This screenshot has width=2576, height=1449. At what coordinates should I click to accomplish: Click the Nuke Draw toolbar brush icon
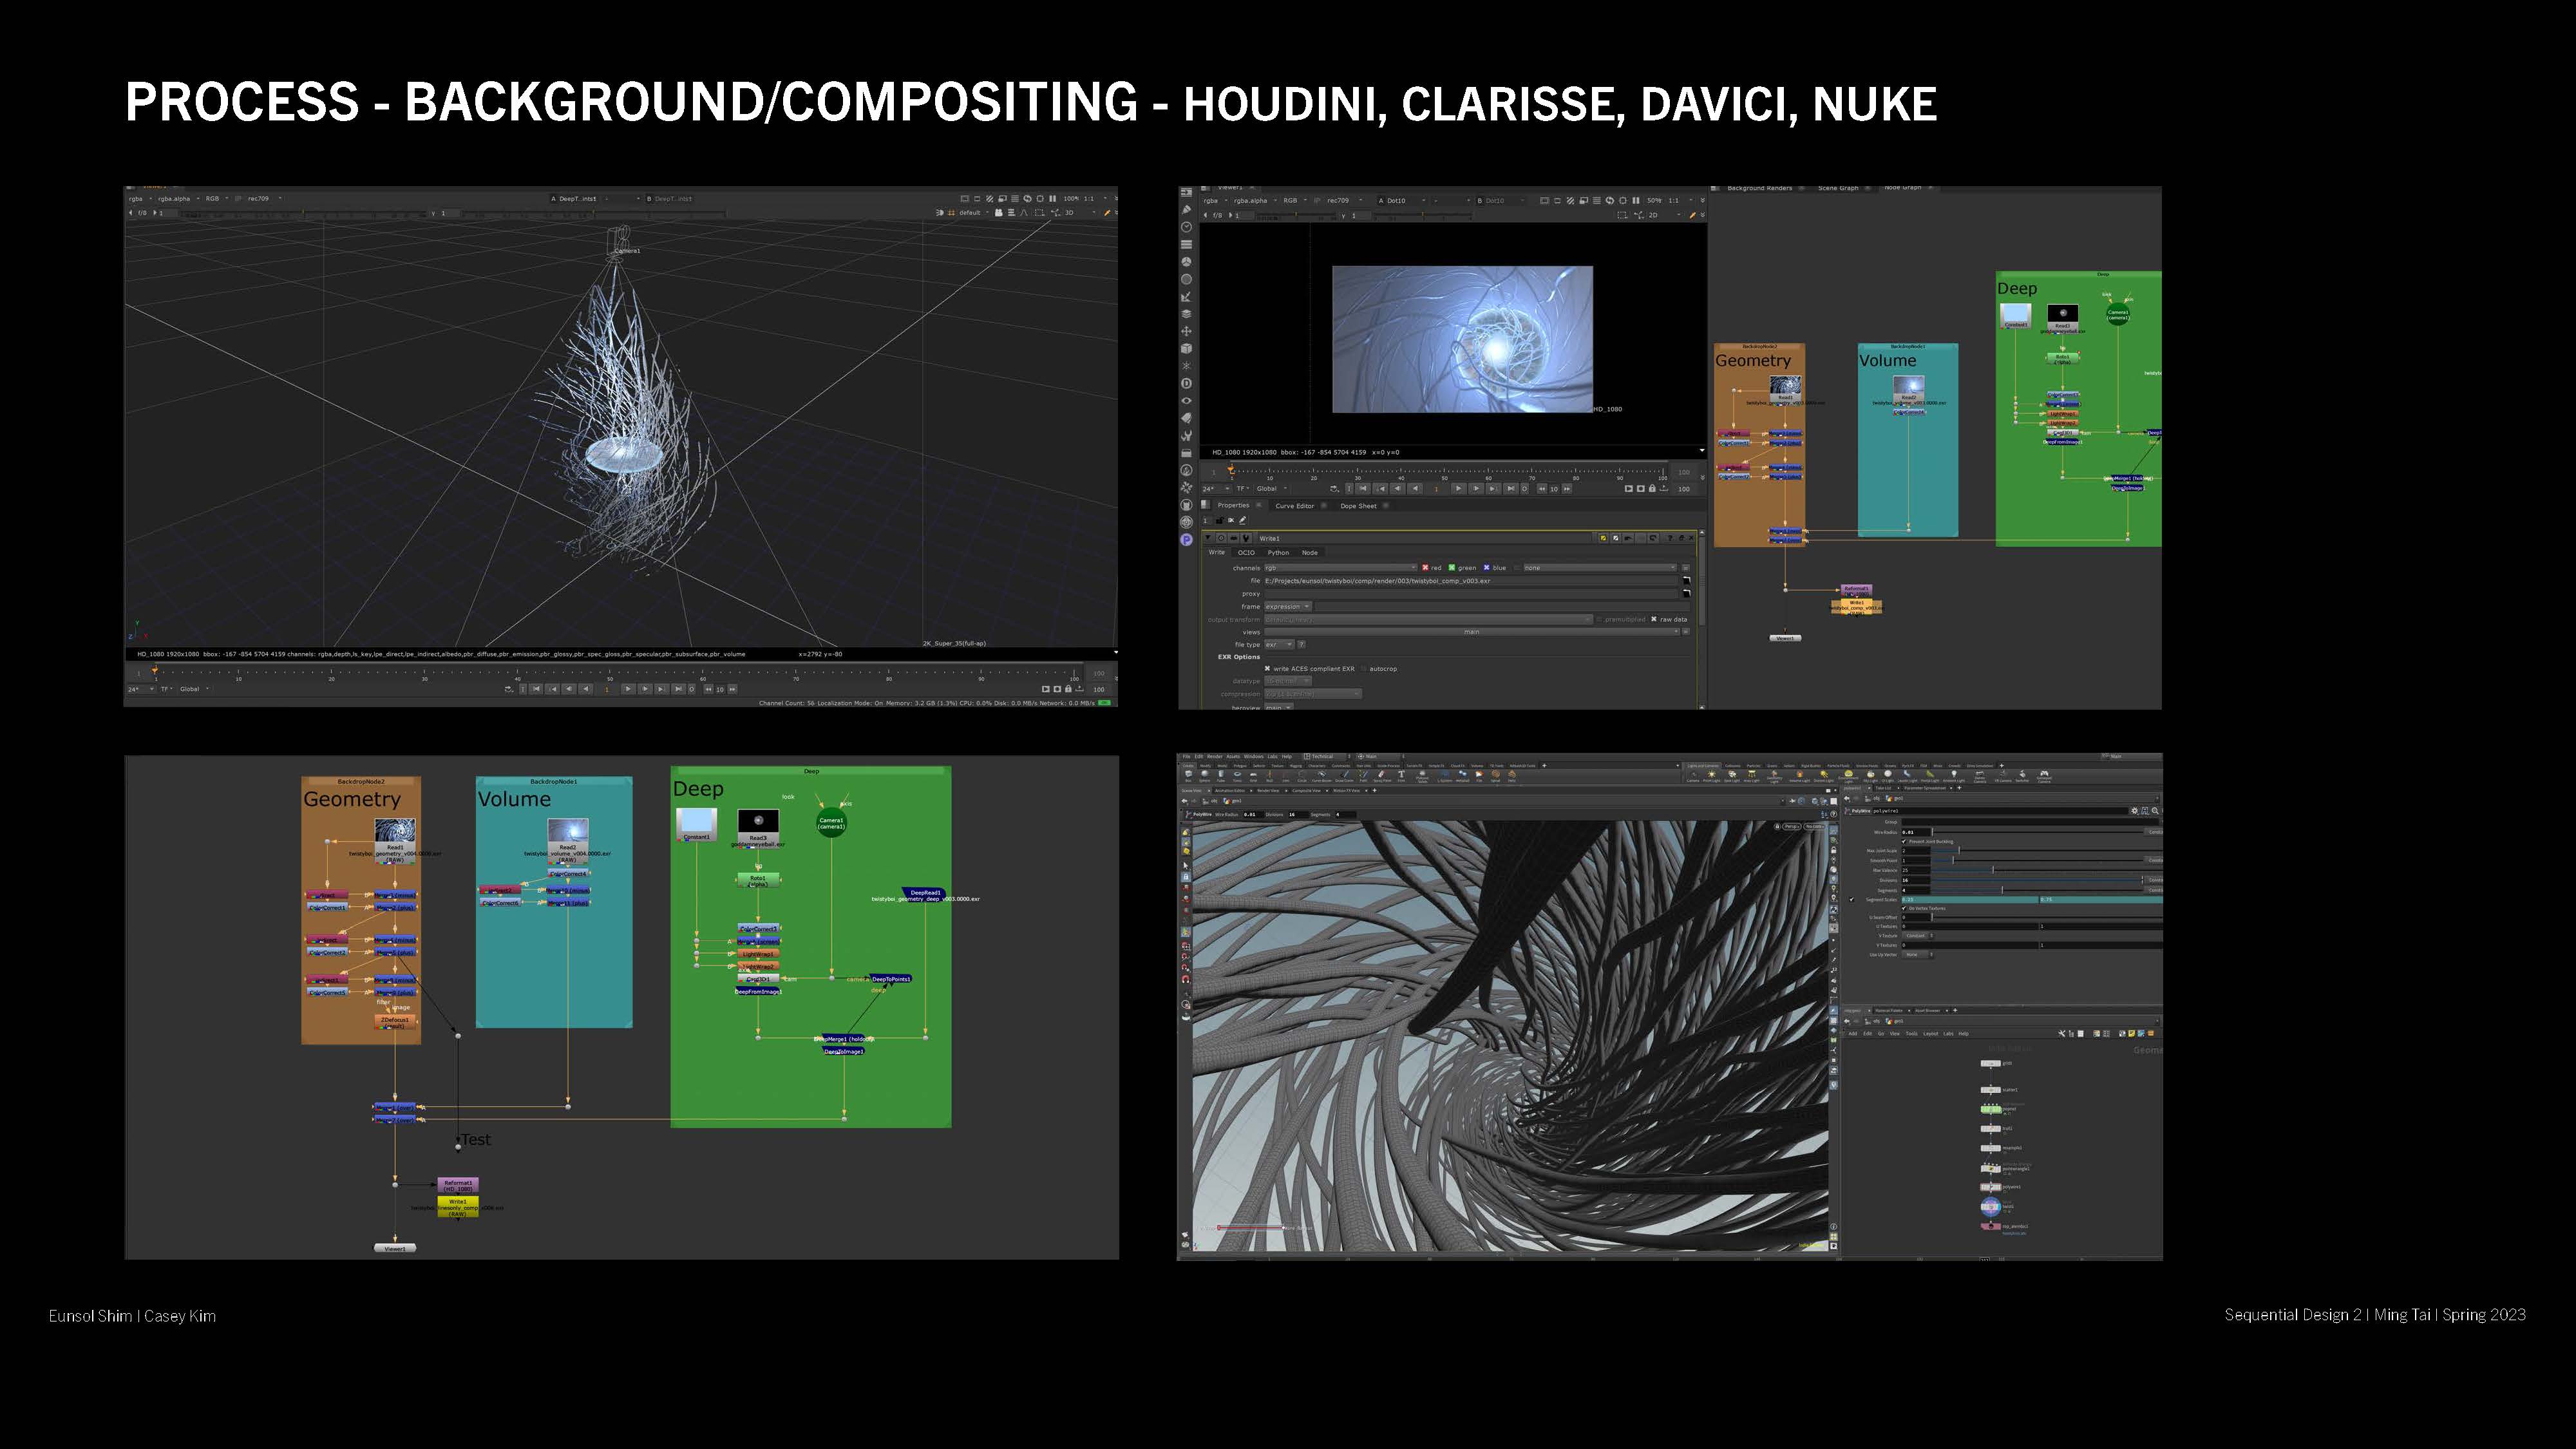click(x=1186, y=210)
